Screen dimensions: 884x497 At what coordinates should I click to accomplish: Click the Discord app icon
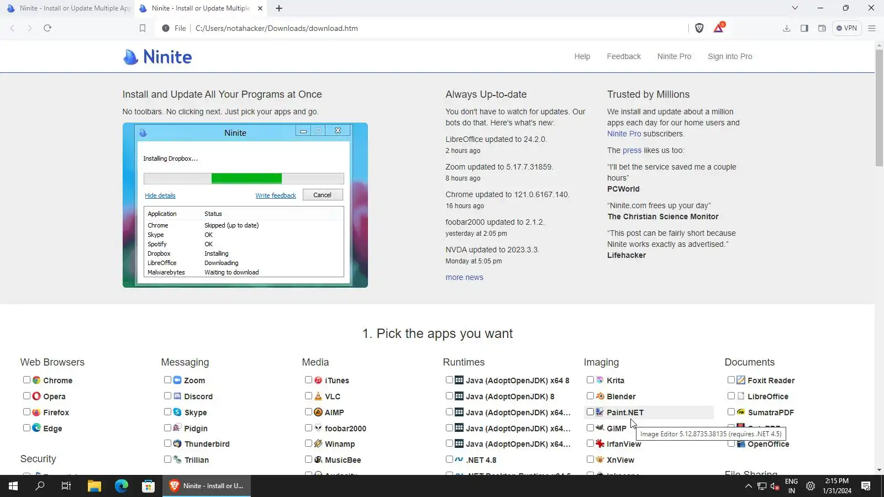177,396
